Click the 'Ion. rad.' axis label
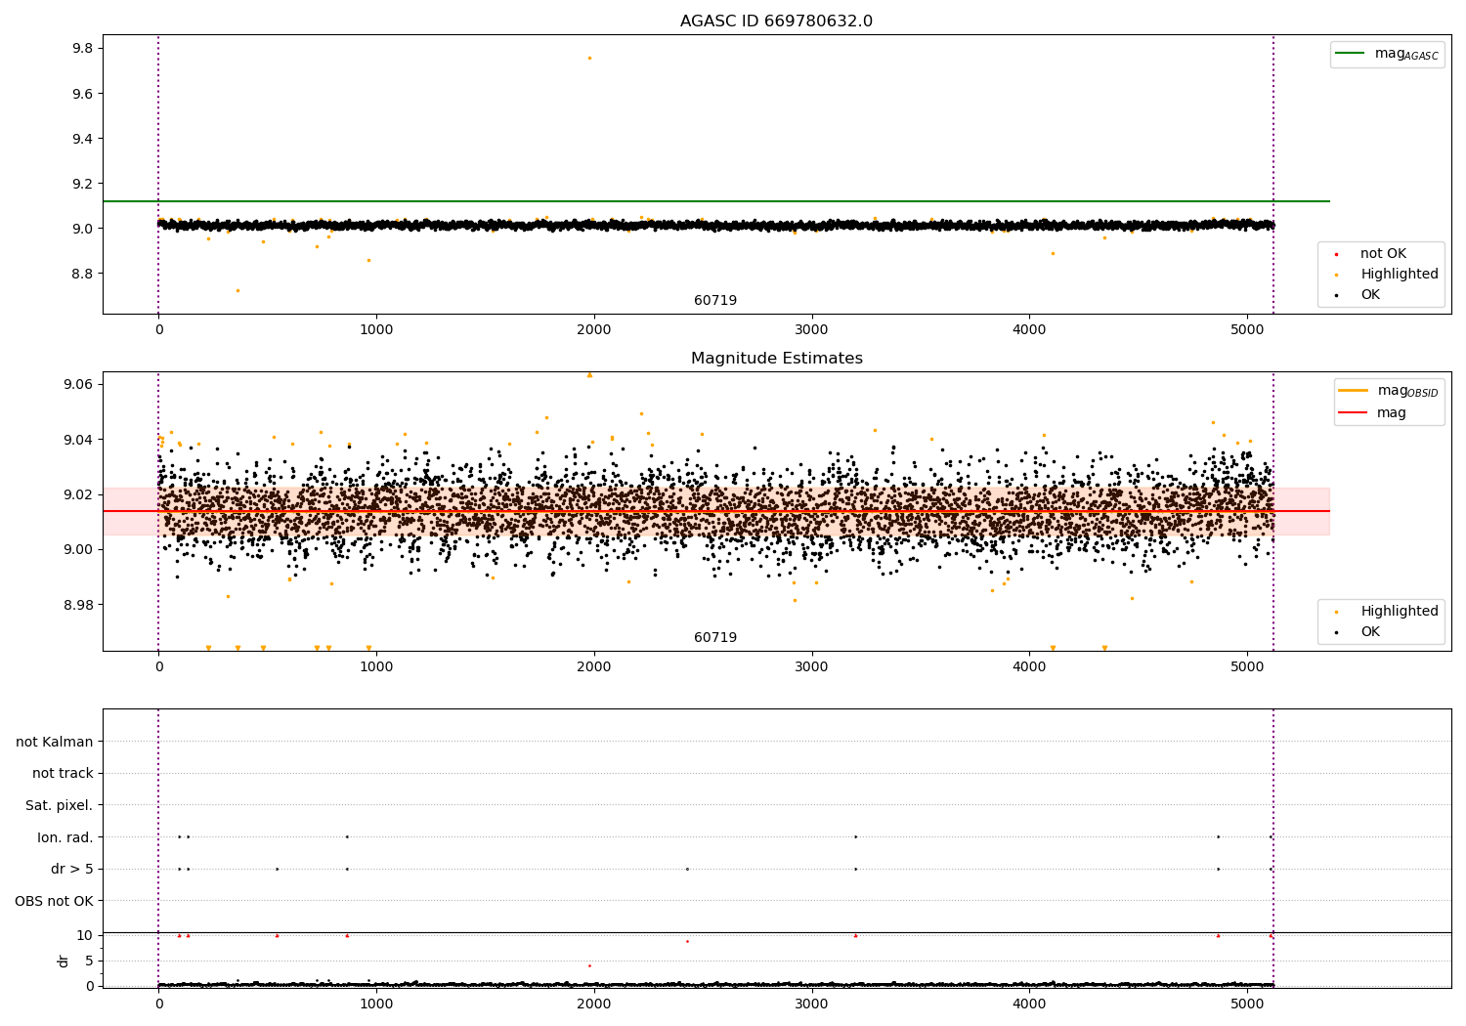Viewport: 1466px width, 1026px height. 65,837
